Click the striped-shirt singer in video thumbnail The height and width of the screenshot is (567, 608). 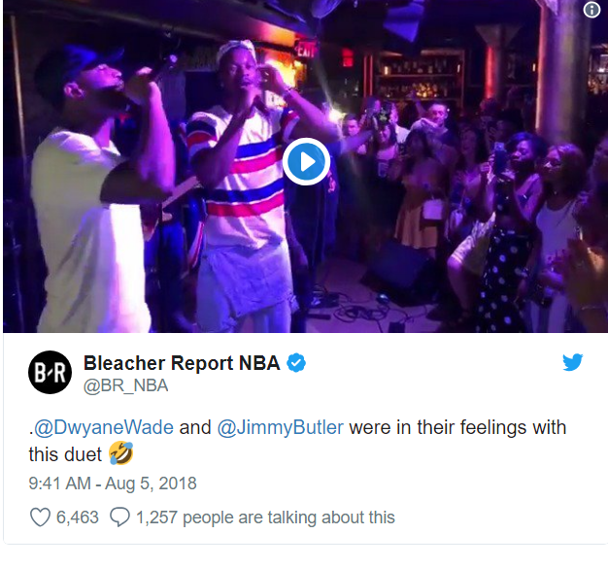tap(243, 186)
